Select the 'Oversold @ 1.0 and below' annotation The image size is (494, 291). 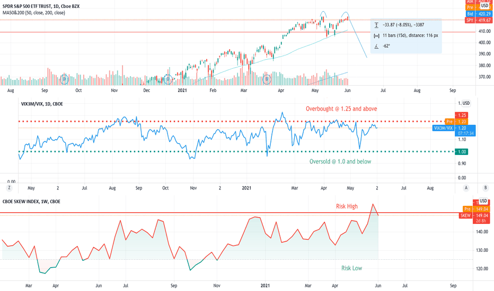pos(340,161)
